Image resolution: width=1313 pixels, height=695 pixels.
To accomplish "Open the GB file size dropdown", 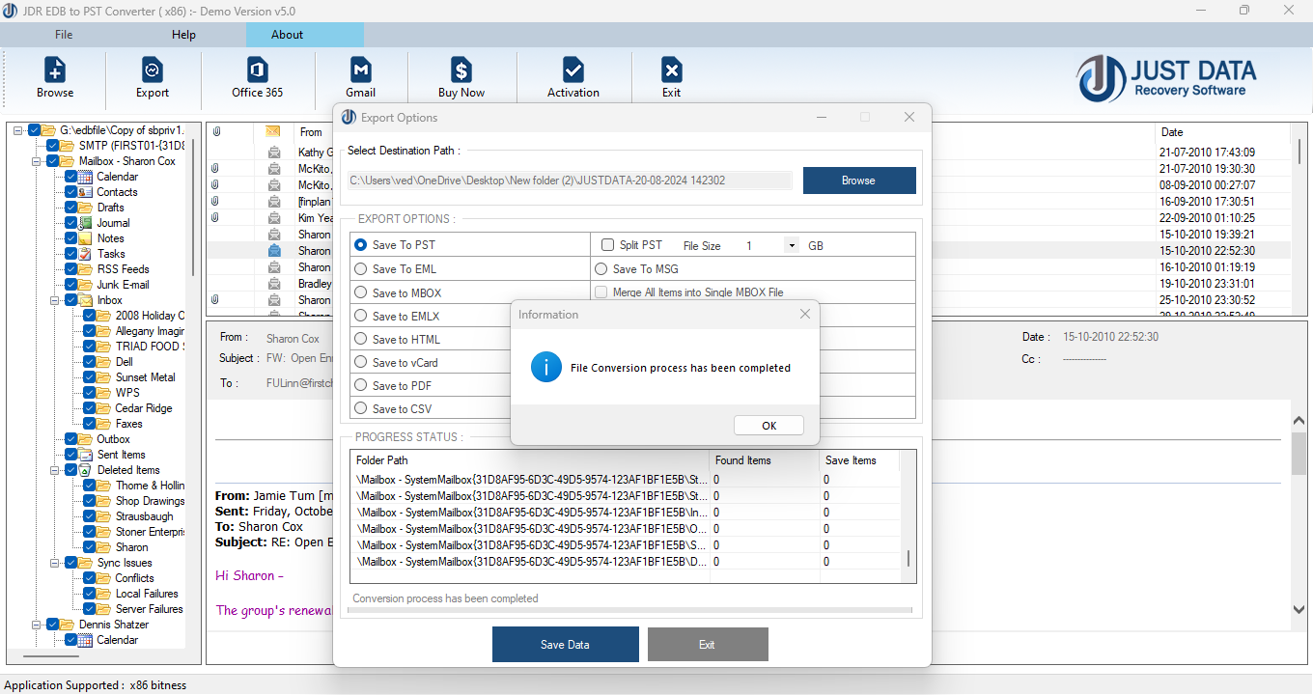I will tap(791, 244).
